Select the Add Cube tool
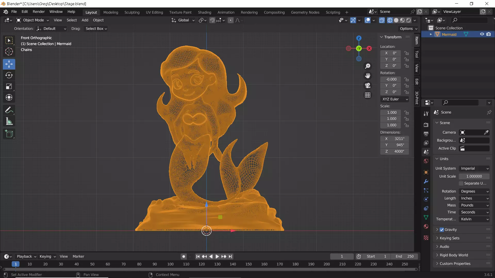Image resolution: width=495 pixels, height=278 pixels. click(9, 134)
